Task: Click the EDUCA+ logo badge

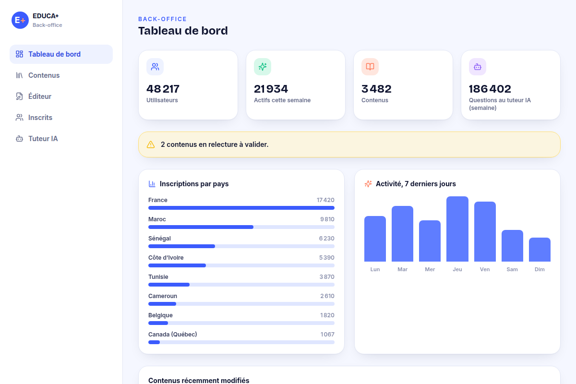Action: 20,20
